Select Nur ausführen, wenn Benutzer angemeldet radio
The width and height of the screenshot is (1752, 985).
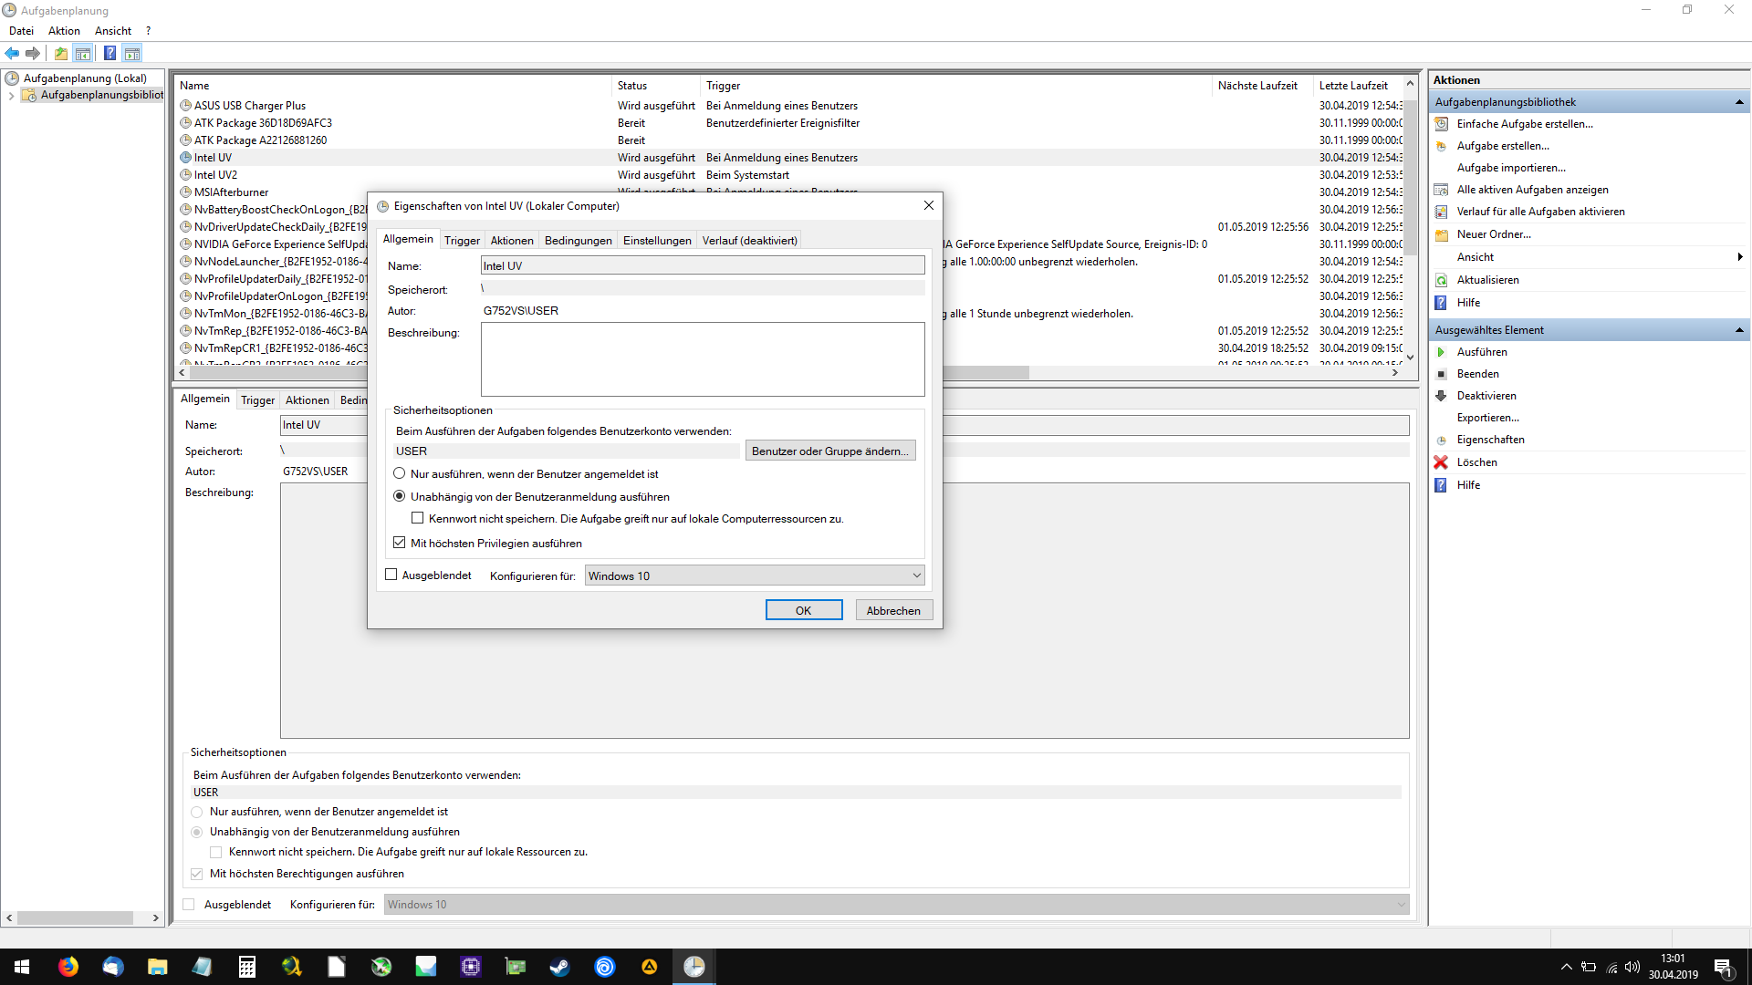click(x=399, y=473)
